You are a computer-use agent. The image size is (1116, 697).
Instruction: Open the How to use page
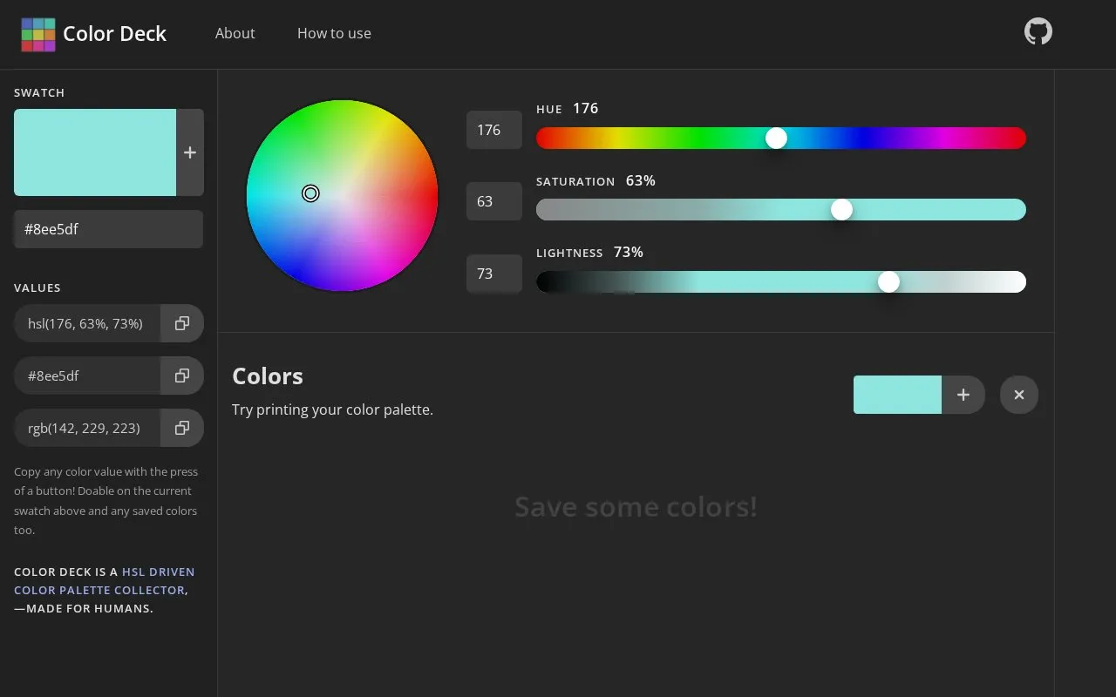tap(334, 33)
